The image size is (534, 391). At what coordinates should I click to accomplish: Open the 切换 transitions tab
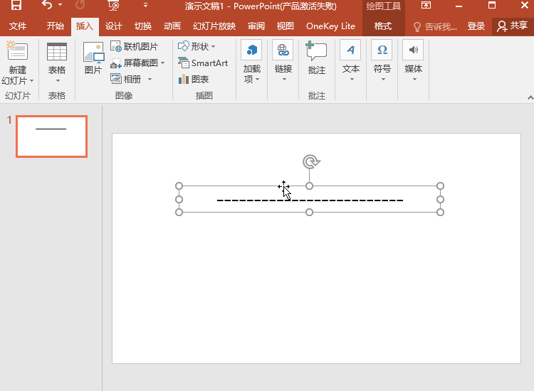[x=143, y=26]
